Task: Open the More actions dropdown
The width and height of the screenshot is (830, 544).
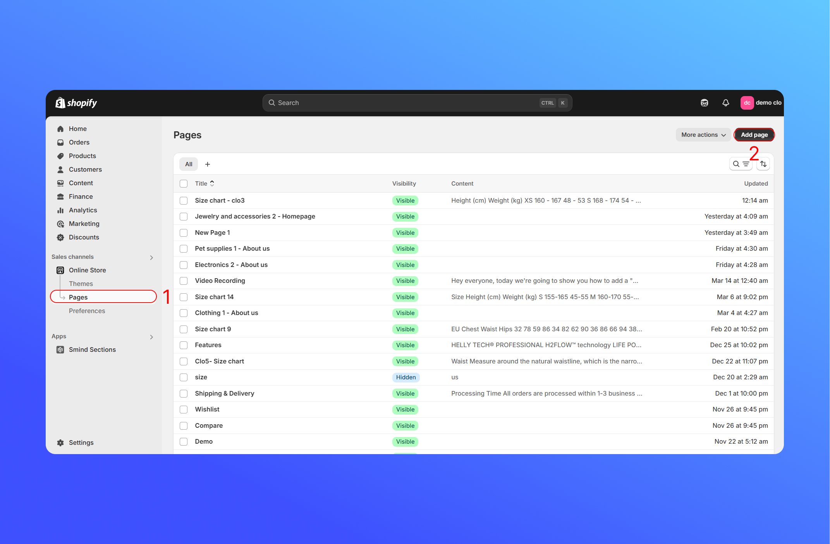Action: [x=703, y=135]
